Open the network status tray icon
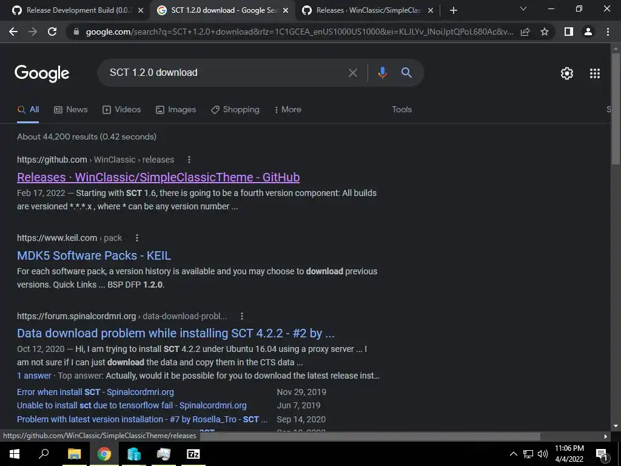This screenshot has width=621, height=466. coord(528,454)
